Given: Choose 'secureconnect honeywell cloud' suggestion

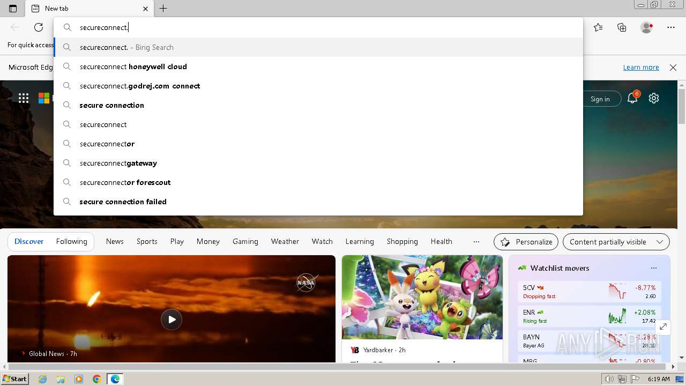Looking at the screenshot, I should tap(318, 66).
